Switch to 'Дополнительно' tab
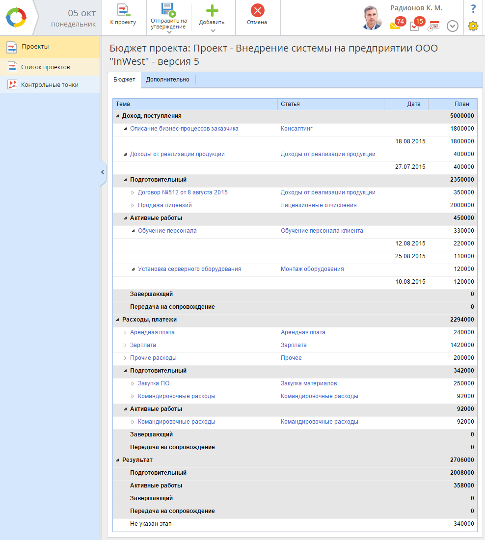 (167, 80)
